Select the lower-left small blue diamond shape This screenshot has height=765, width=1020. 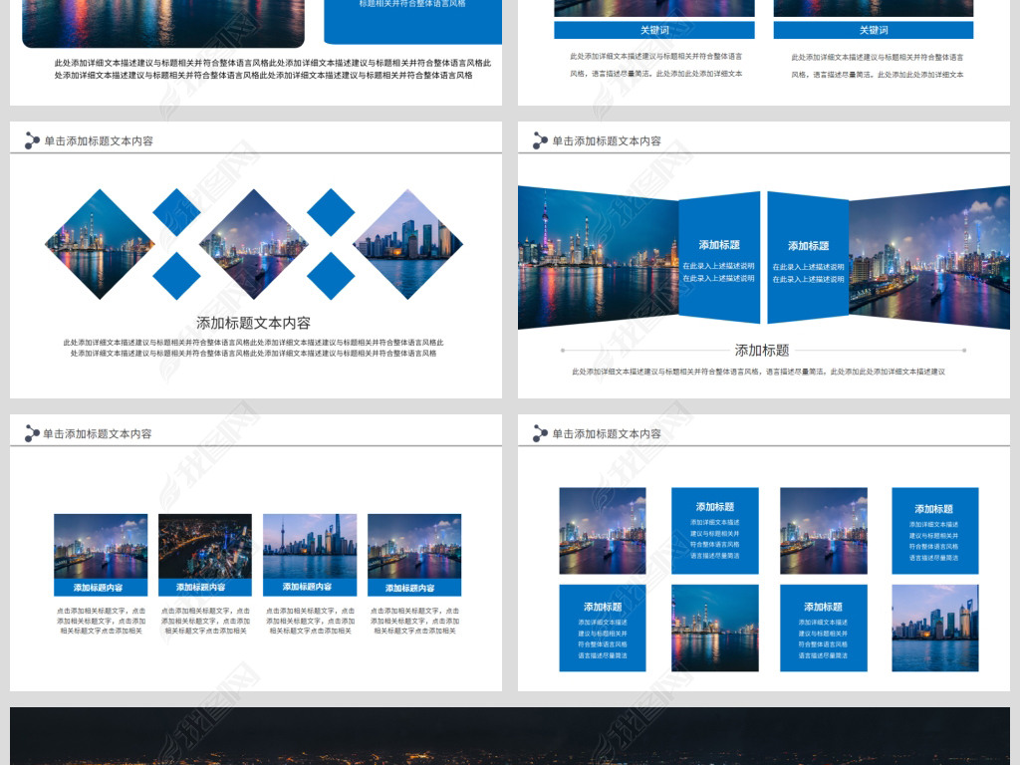tap(176, 276)
